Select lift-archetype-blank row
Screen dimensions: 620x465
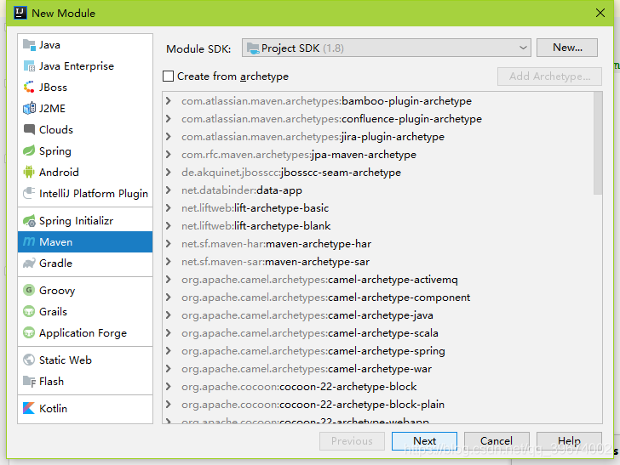[377, 226]
